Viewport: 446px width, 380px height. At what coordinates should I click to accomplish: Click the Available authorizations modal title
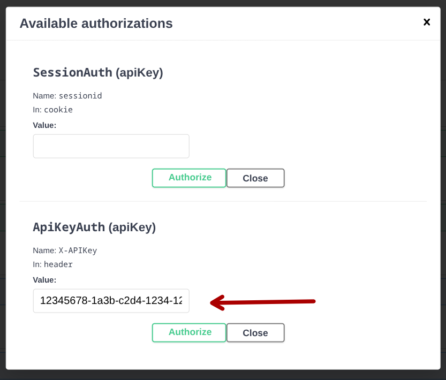[96, 23]
